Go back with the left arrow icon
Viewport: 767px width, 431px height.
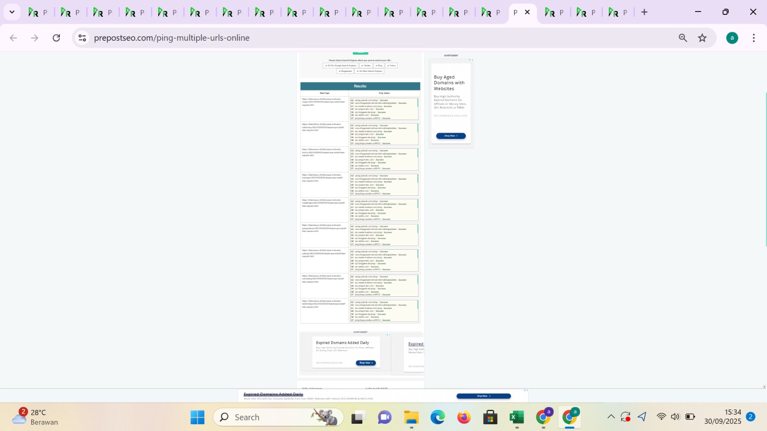coord(13,38)
